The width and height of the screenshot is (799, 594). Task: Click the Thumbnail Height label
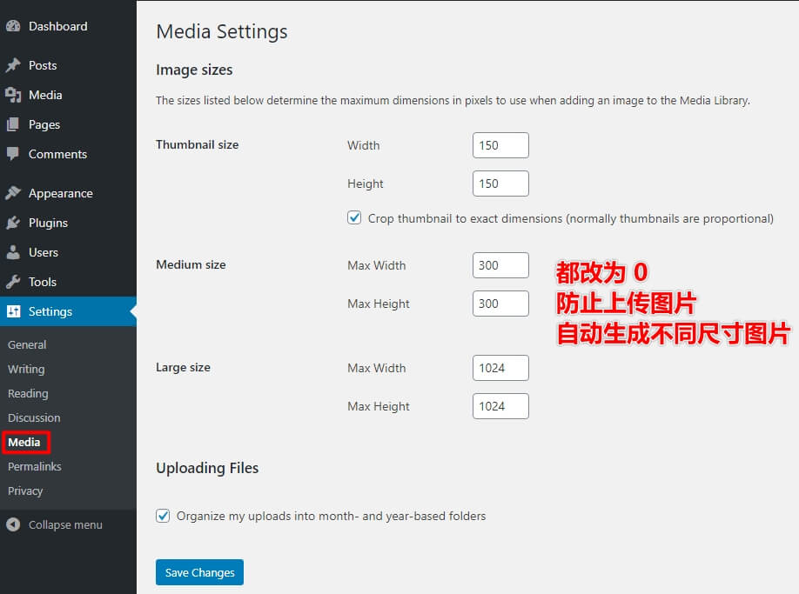pyautogui.click(x=366, y=184)
